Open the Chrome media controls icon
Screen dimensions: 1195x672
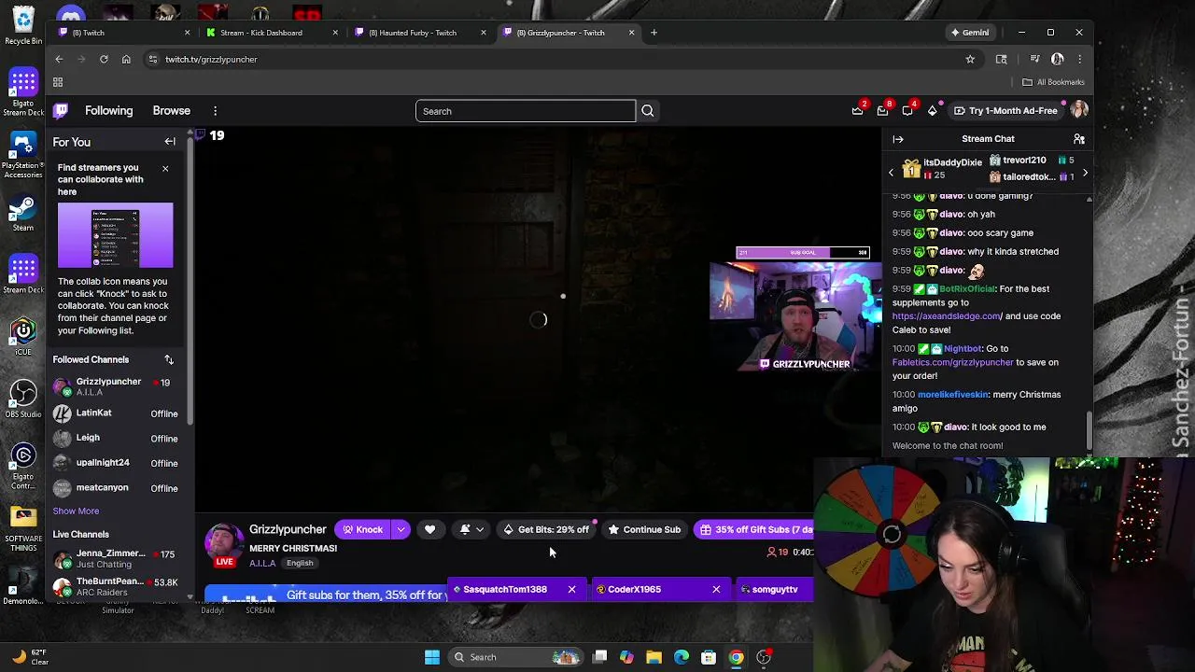[x=1034, y=59]
